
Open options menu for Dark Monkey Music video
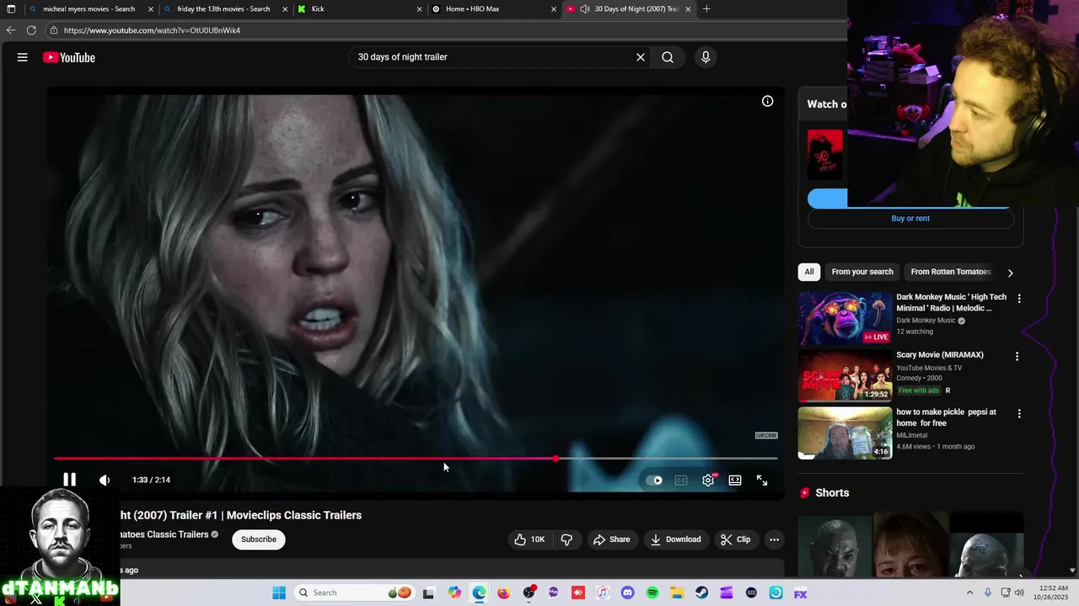click(1018, 299)
